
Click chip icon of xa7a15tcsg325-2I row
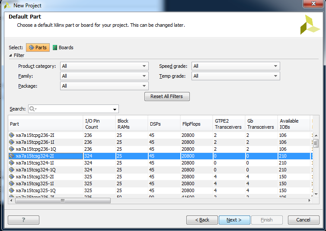(12, 177)
